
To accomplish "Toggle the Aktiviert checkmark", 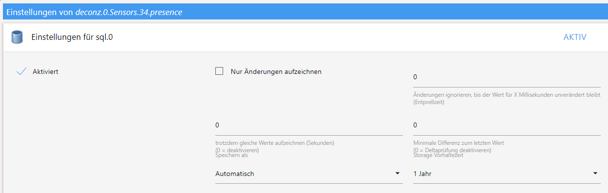I will (21, 71).
